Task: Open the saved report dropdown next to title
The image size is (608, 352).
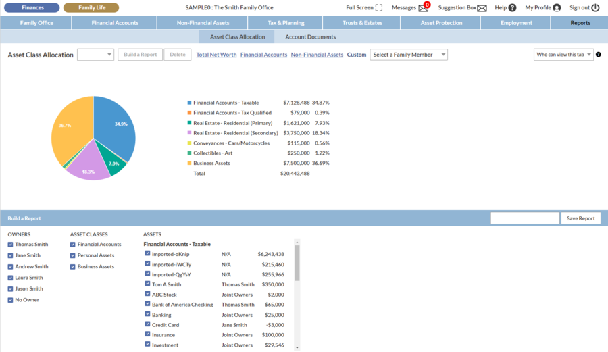Action: point(95,55)
